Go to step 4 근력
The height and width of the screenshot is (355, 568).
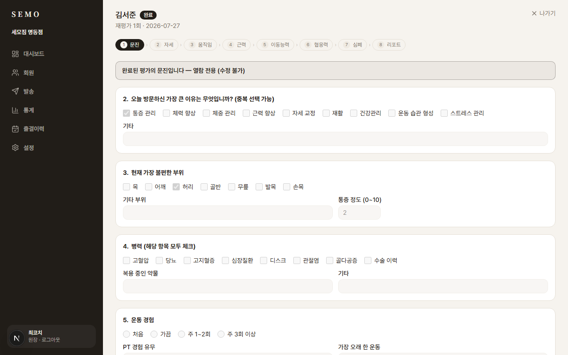click(x=237, y=45)
